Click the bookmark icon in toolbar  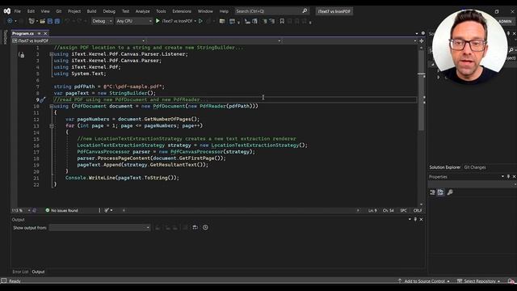[x=282, y=21]
